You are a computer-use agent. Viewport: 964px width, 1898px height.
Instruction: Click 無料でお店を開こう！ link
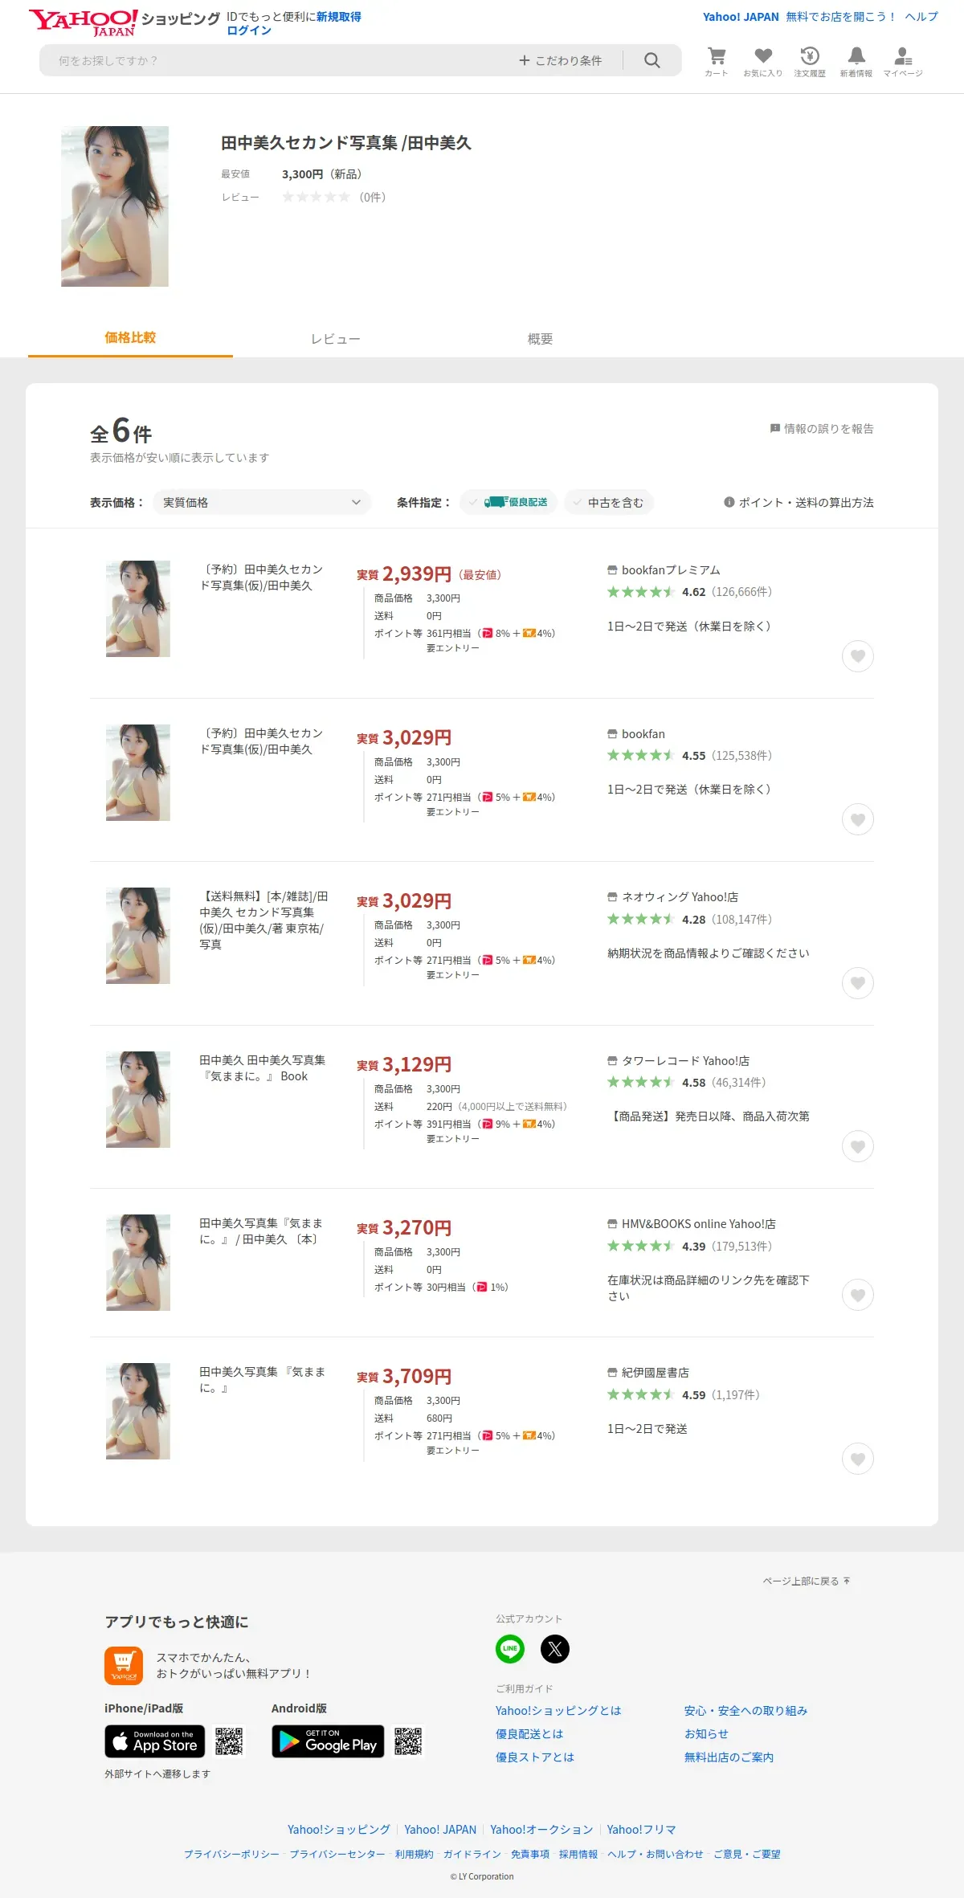click(x=841, y=17)
